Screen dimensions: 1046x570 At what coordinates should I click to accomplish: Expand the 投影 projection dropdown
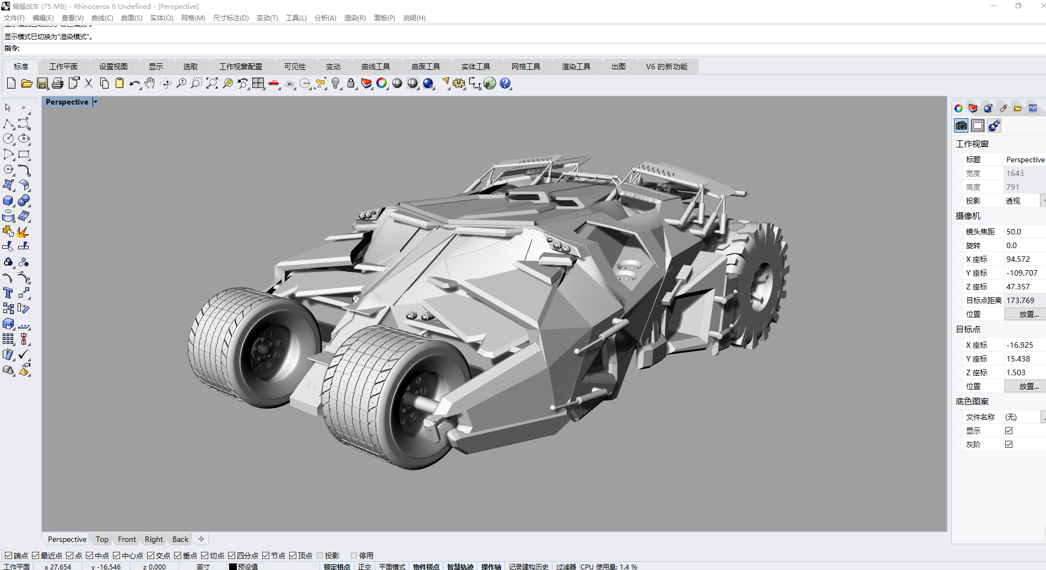(x=1042, y=201)
